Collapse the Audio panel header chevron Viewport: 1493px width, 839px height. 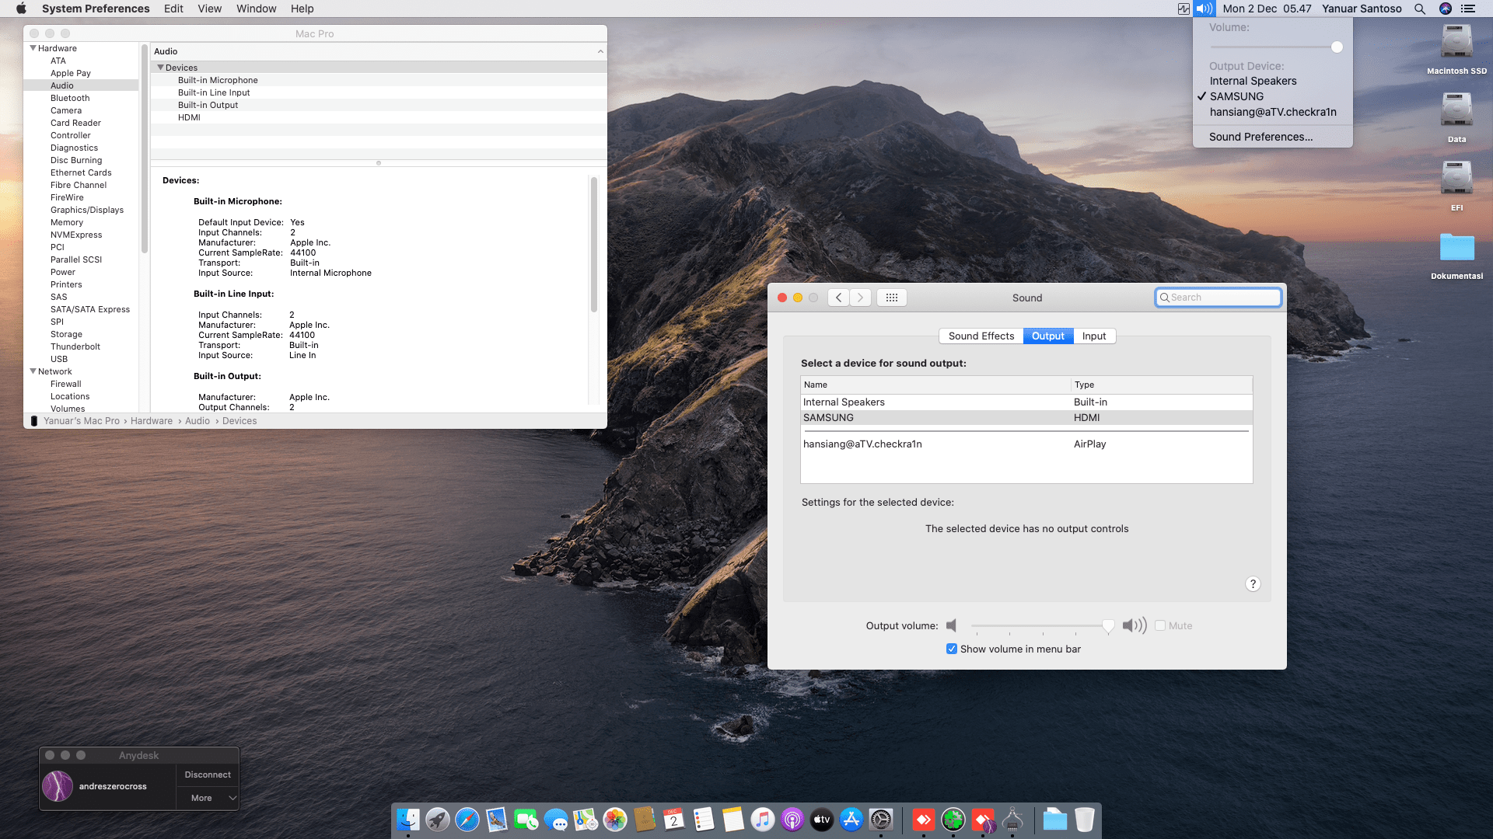[600, 51]
